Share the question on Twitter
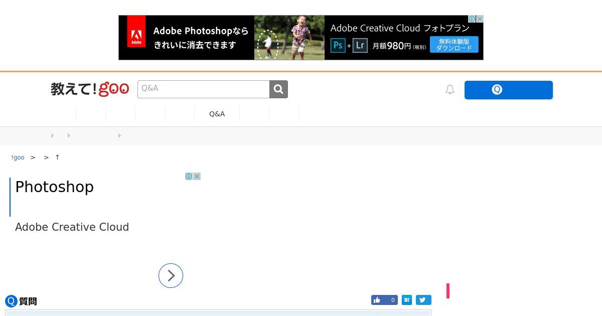This screenshot has height=316, width=602. point(423,300)
